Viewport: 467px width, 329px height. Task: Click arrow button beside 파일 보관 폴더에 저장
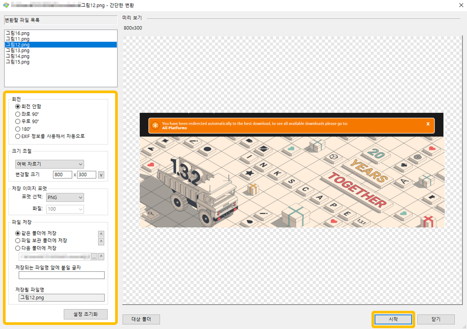pos(101,241)
